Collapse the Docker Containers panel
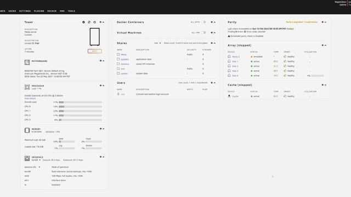Image resolution: width=351 pixels, height=197 pixels. [214, 22]
